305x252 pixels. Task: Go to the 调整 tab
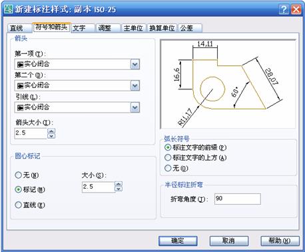point(108,28)
